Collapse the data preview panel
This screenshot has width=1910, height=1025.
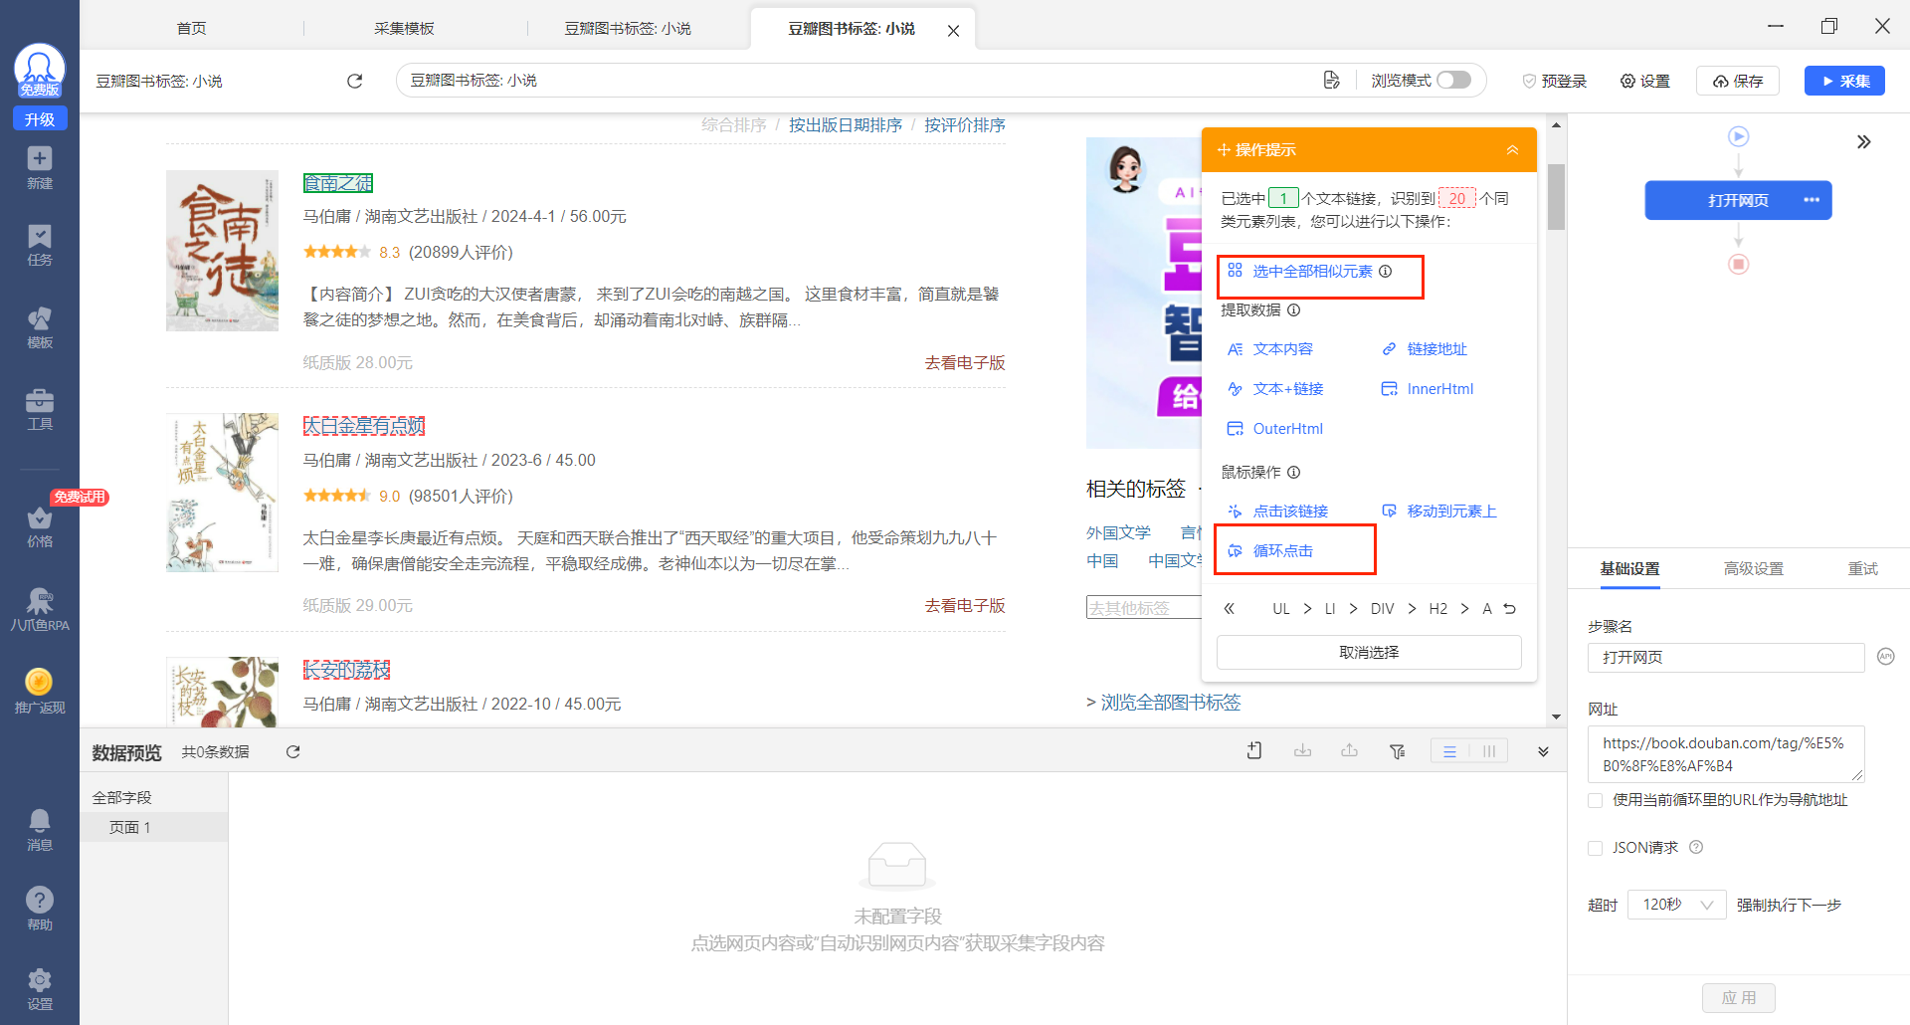click(x=1543, y=751)
